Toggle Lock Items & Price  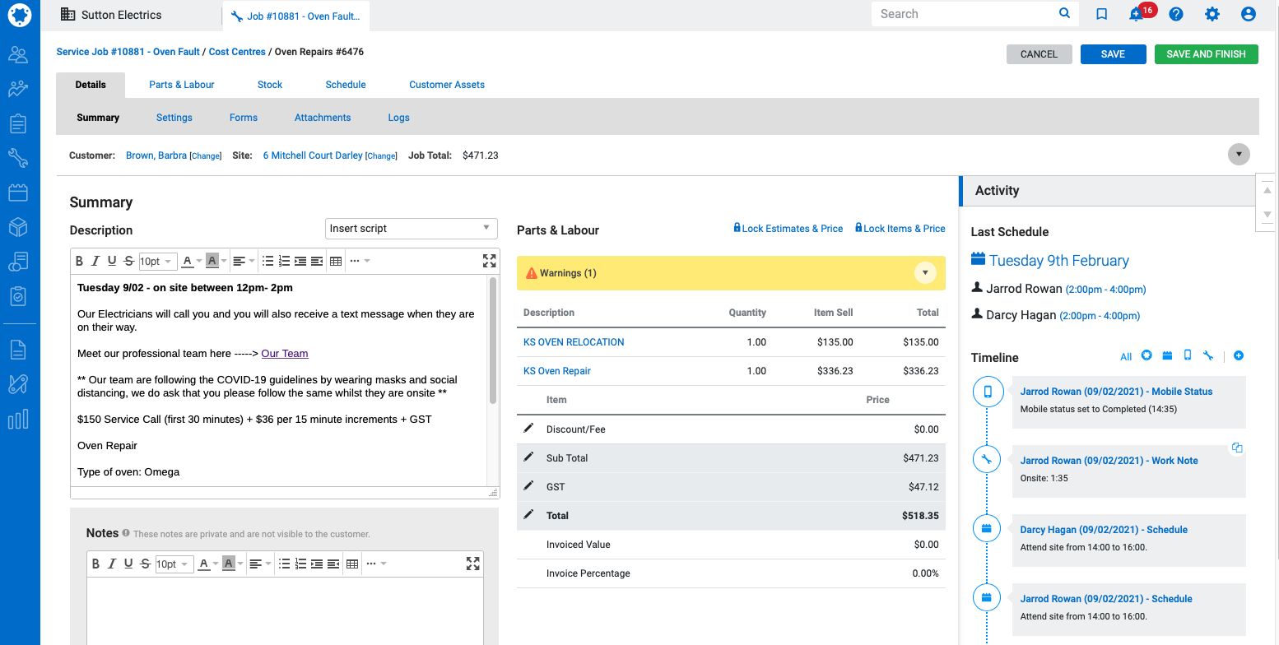coord(900,229)
